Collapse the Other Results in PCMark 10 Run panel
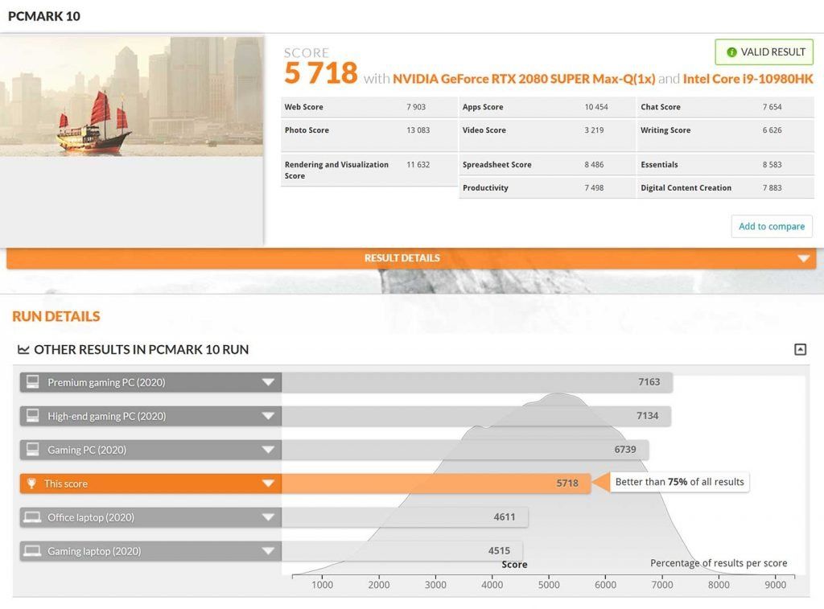This screenshot has height=609, width=824. (800, 349)
